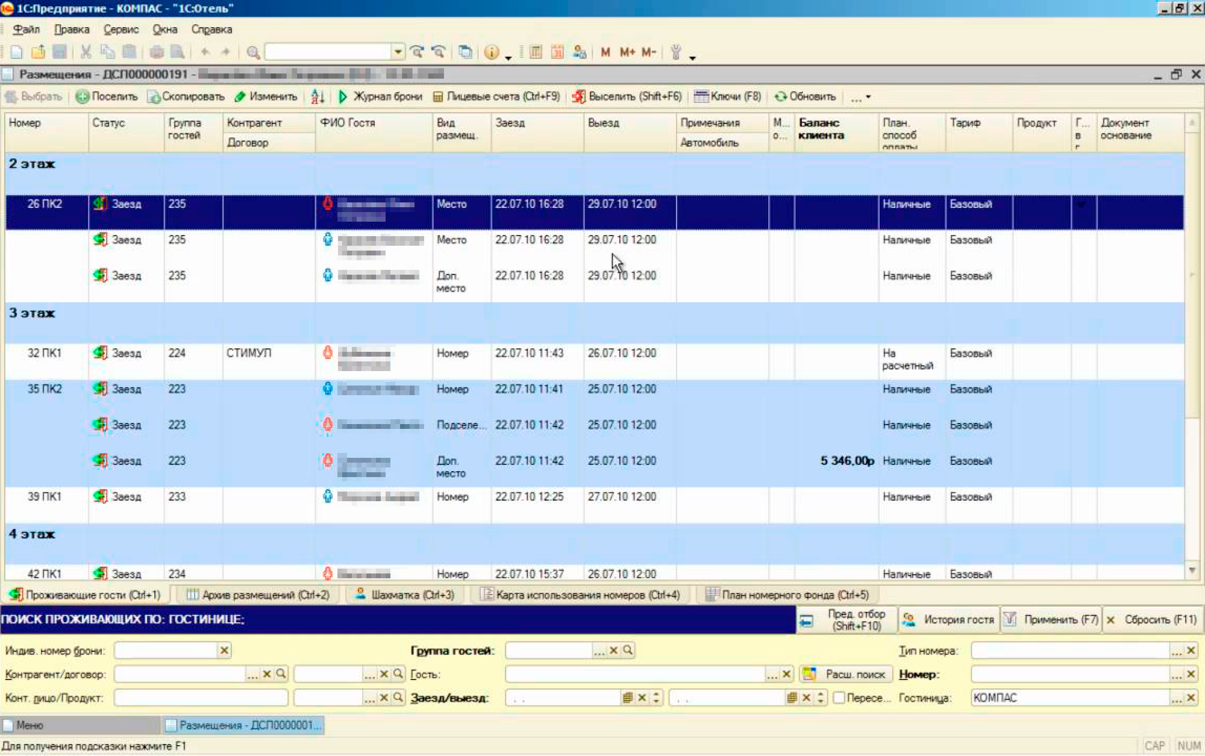Switch to Проживающие гости (Ctrl+1) tab
Viewport: 1205px width, 756px height.
click(86, 595)
